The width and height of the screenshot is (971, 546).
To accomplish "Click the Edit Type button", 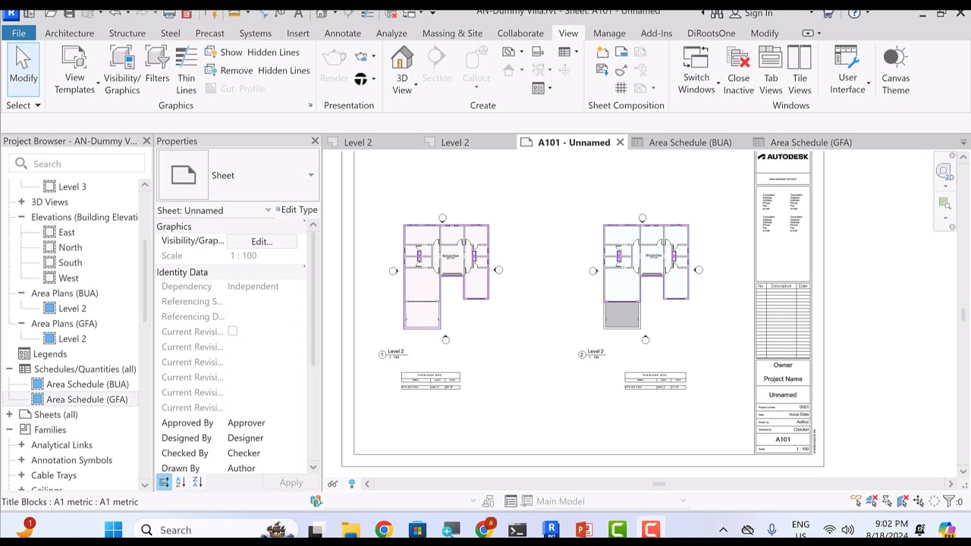I will 297,210.
